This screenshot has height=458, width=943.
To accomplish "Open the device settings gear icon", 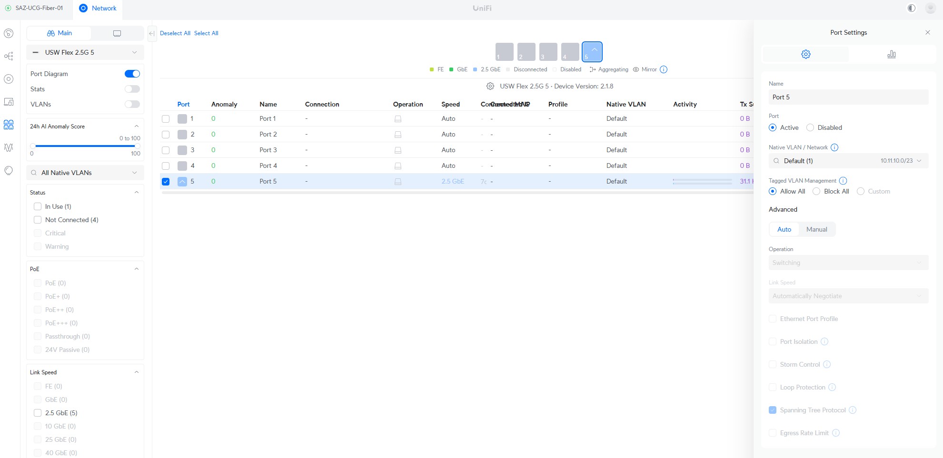I will tap(490, 86).
